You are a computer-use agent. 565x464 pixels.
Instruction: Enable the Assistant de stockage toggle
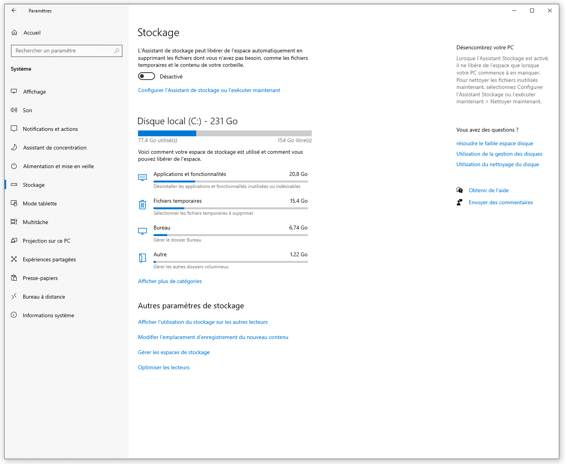tap(147, 76)
